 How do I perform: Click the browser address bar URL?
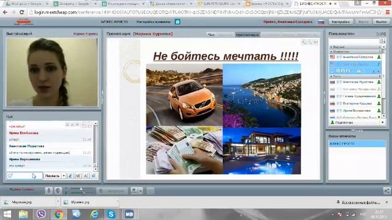[x=202, y=12]
